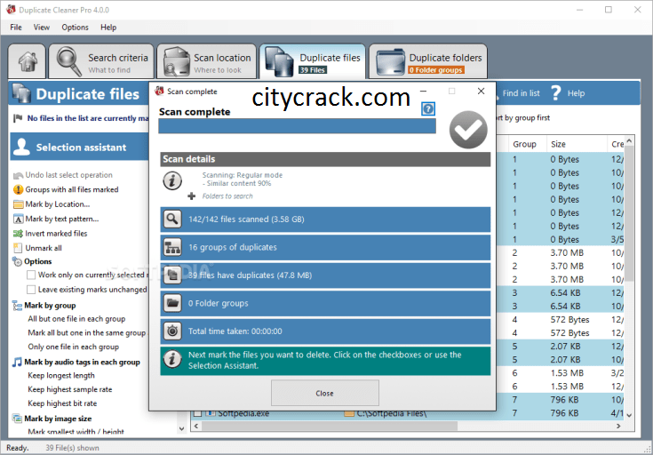The height and width of the screenshot is (455, 653).
Task: Click the Unmark all page icon
Action: point(18,248)
